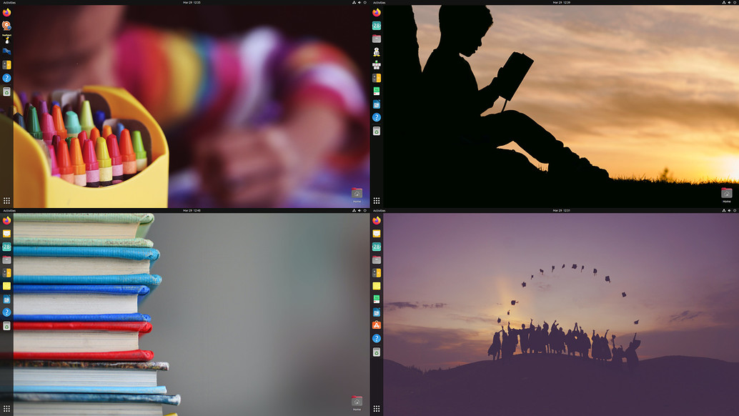Click Activities in the bottom-right workspace
Viewport: 739px width, 416px height.
click(379, 210)
